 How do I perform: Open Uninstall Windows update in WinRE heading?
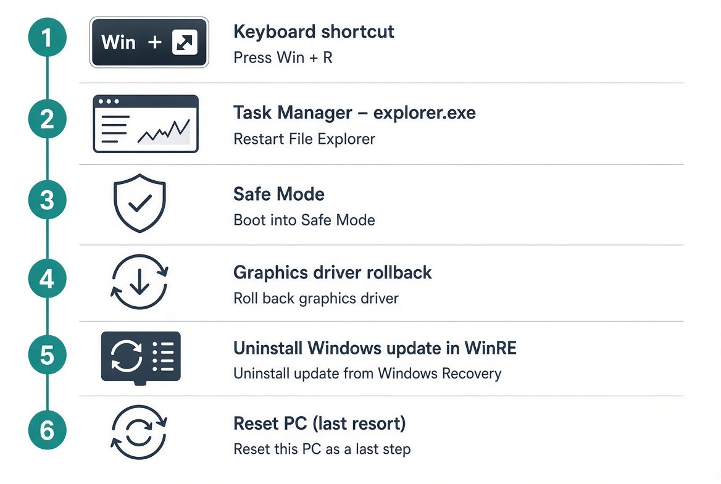pos(375,348)
